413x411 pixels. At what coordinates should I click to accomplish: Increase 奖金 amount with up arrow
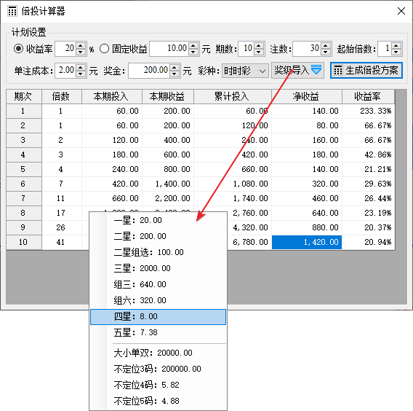174,68
